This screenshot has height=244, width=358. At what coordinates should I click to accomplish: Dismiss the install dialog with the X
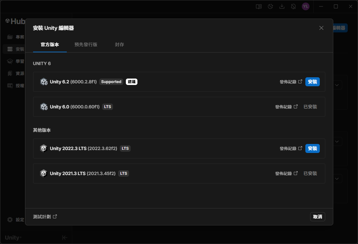point(321,28)
